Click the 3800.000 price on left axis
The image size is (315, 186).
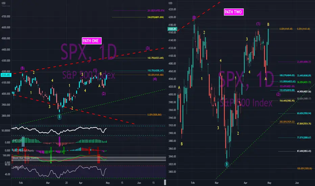(6, 116)
